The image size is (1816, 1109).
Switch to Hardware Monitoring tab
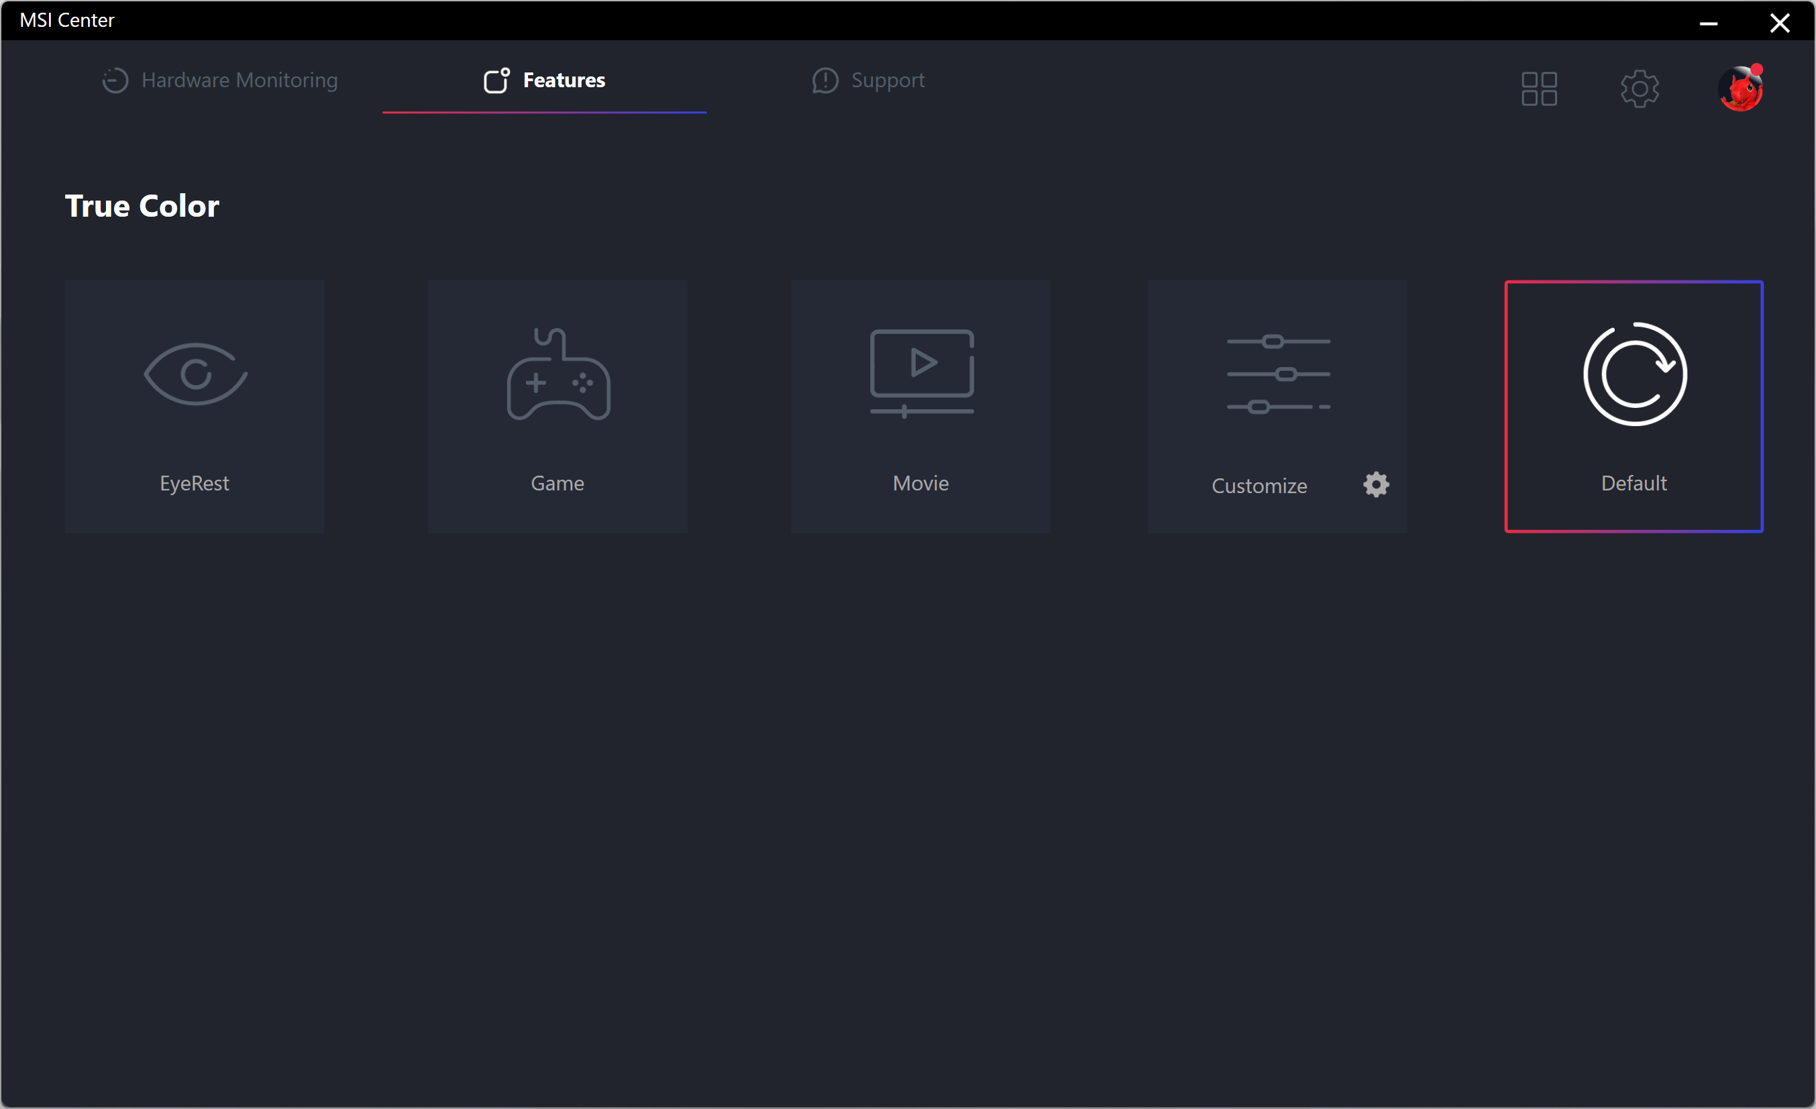coord(219,81)
